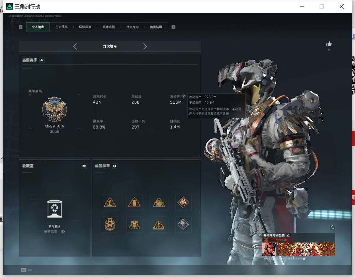Open the 详细数据 tab
The image size is (355, 278).
(x=85, y=27)
